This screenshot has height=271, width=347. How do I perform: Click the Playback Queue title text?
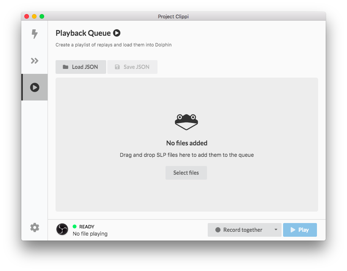point(83,33)
